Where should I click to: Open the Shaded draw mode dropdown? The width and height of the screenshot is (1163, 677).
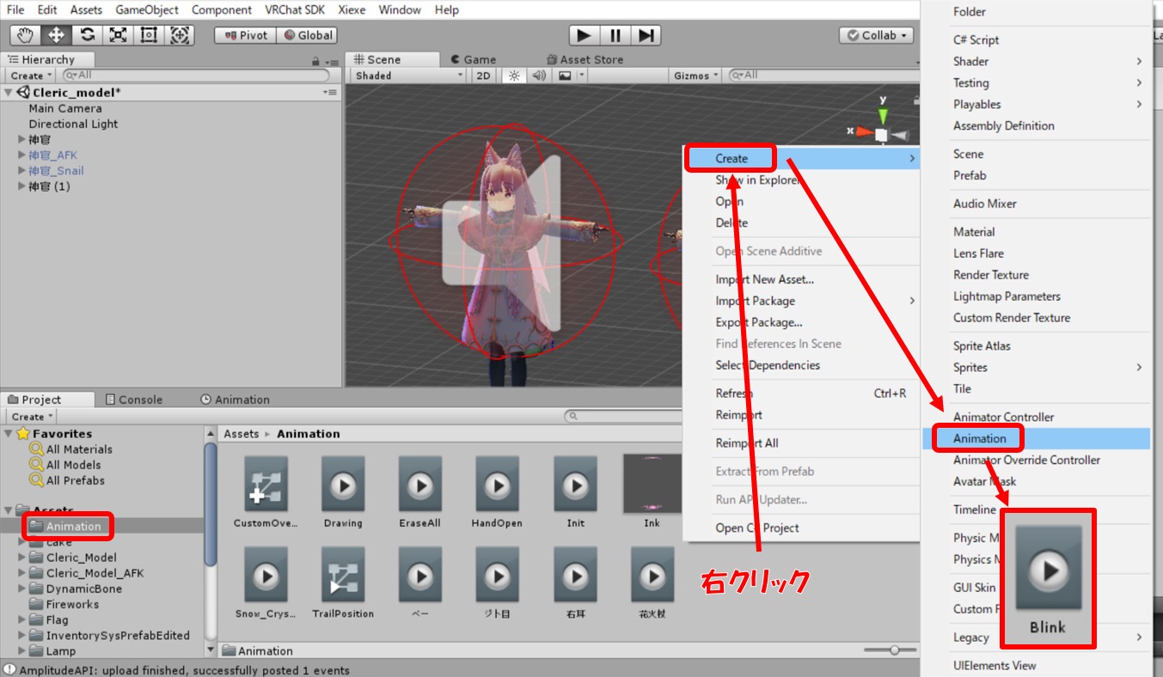[x=408, y=76]
